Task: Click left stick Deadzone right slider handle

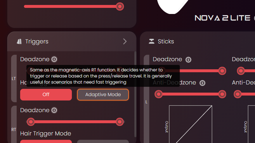Action: click(x=222, y=71)
